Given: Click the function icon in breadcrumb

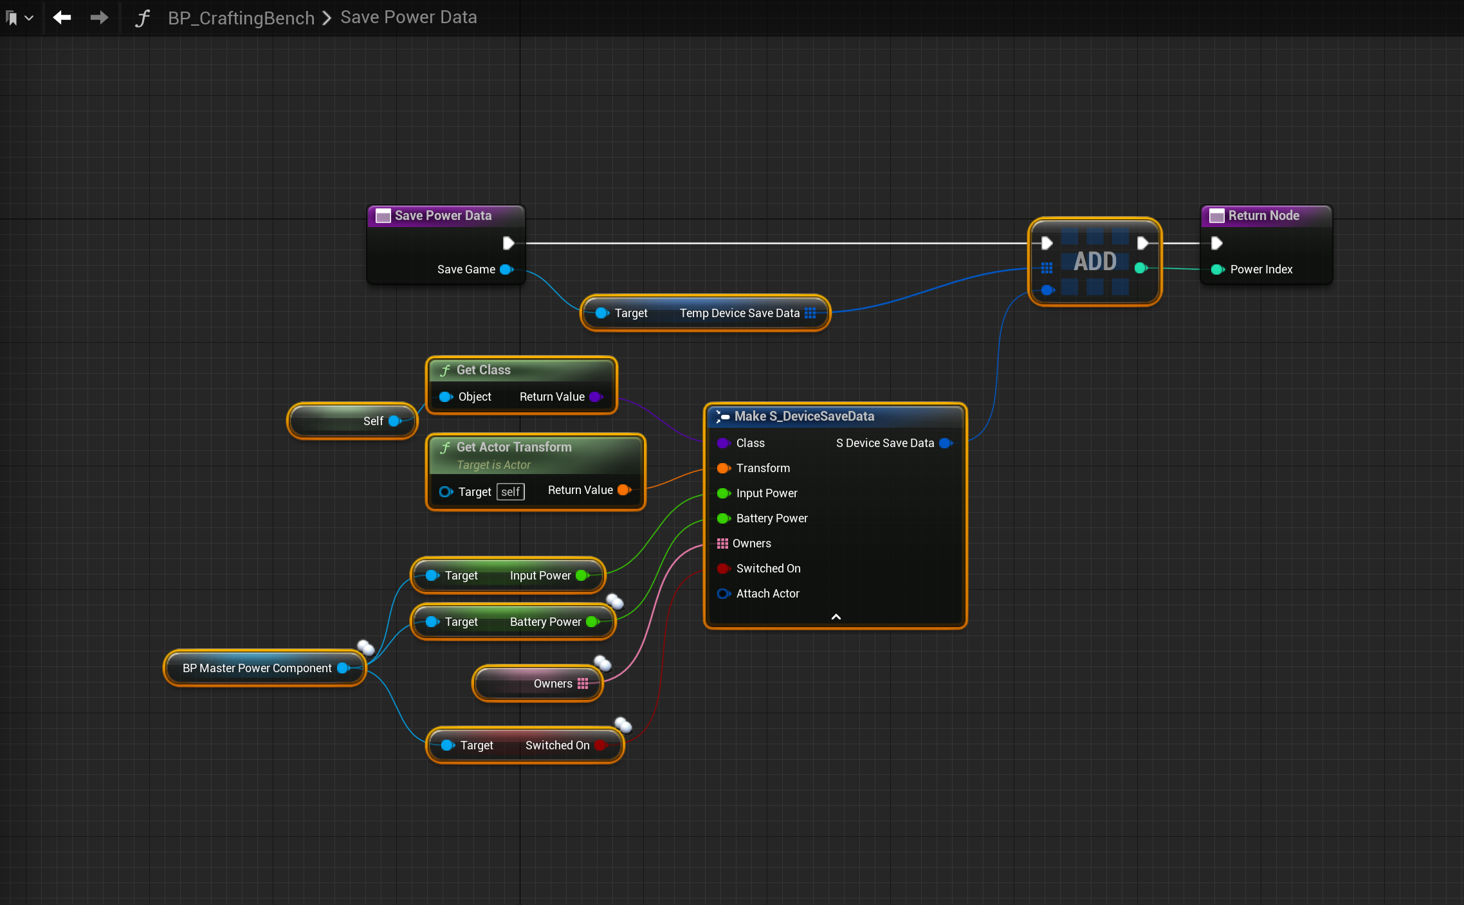Looking at the screenshot, I should pyautogui.click(x=142, y=18).
